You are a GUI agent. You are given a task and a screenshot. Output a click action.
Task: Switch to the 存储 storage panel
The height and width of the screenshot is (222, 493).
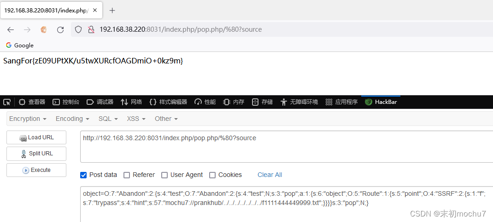click(x=262, y=102)
